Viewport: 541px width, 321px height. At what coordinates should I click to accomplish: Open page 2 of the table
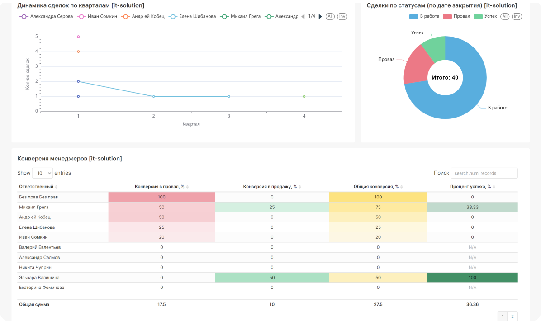point(513,316)
